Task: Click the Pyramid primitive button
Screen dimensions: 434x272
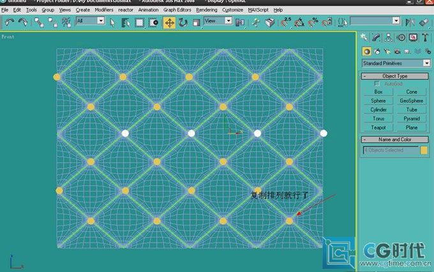Action: pos(412,118)
